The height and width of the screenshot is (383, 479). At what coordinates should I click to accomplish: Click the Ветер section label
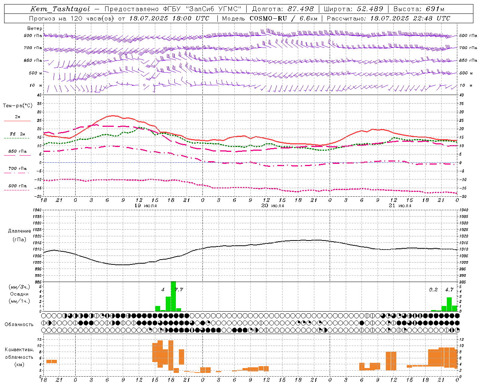[34, 28]
